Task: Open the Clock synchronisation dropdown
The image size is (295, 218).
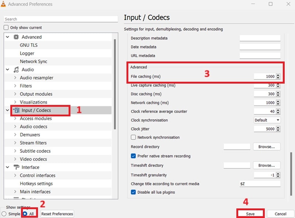Action: pos(267,120)
